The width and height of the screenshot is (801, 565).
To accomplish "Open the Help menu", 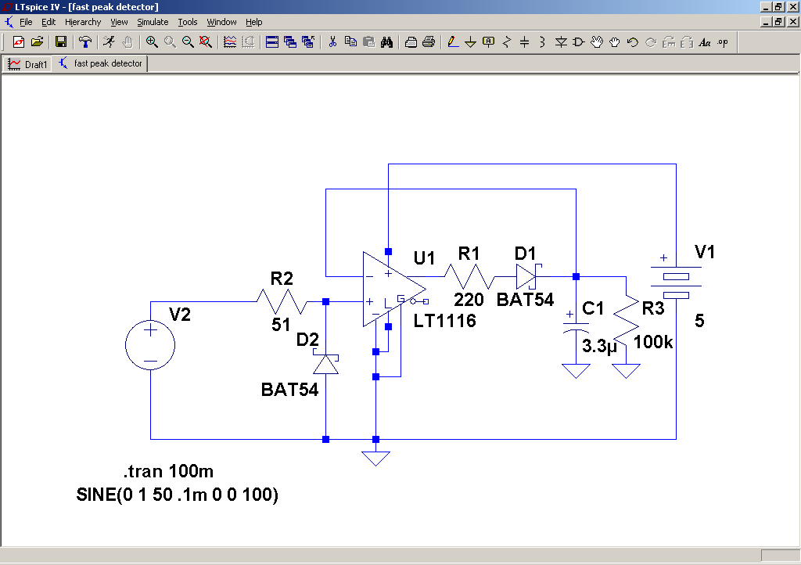I will (x=254, y=22).
